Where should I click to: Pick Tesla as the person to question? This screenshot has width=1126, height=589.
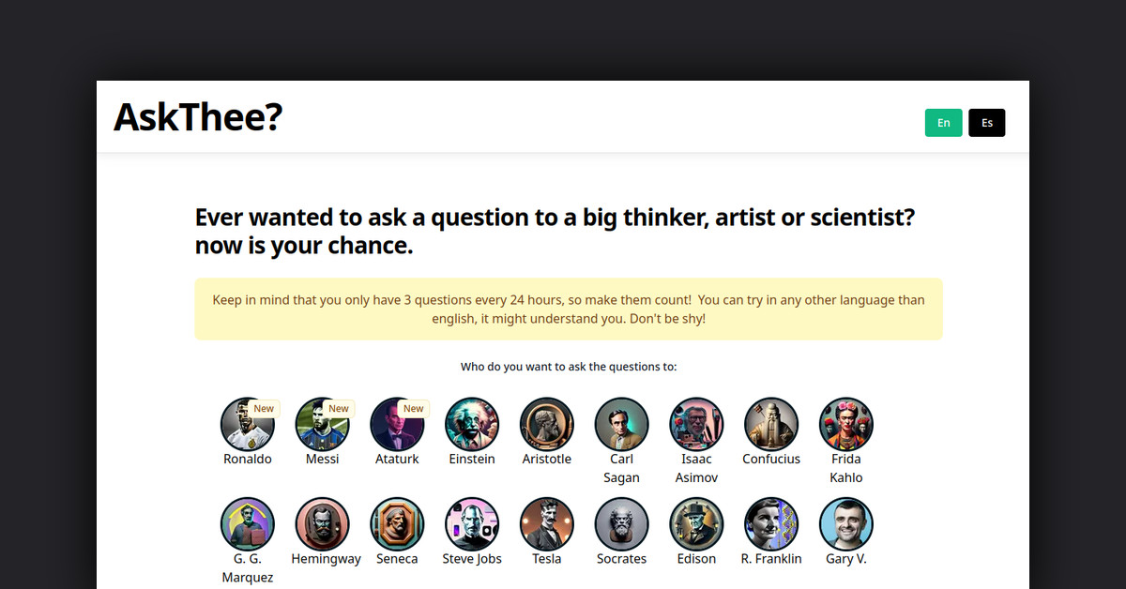546,523
